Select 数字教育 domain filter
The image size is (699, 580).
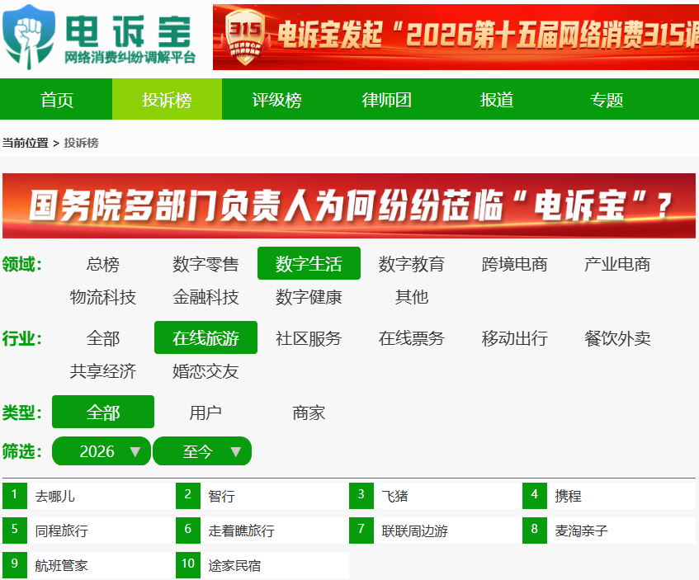point(412,264)
